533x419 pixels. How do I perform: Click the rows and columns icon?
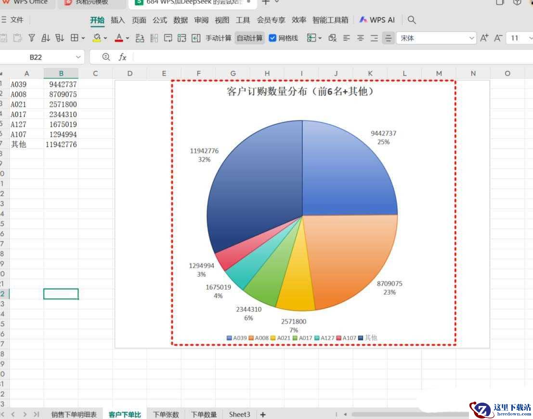[182, 38]
